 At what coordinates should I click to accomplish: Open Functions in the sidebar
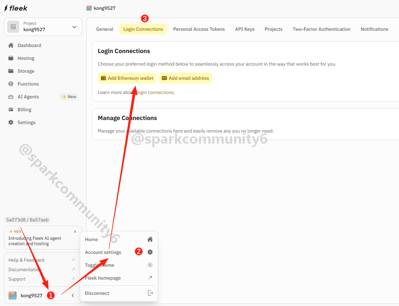pyautogui.click(x=28, y=84)
